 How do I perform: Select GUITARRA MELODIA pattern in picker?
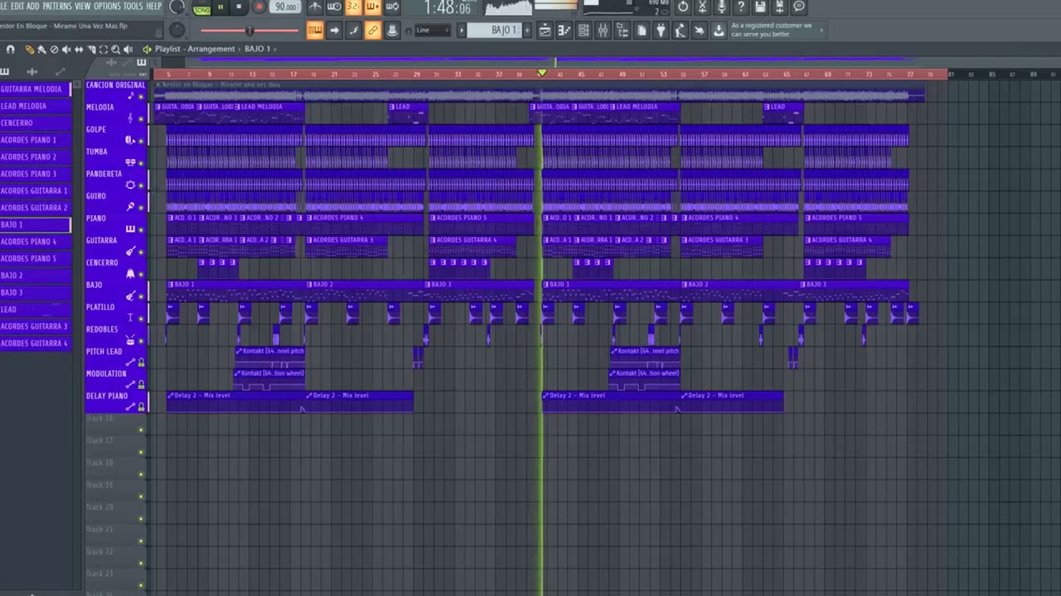click(x=35, y=89)
